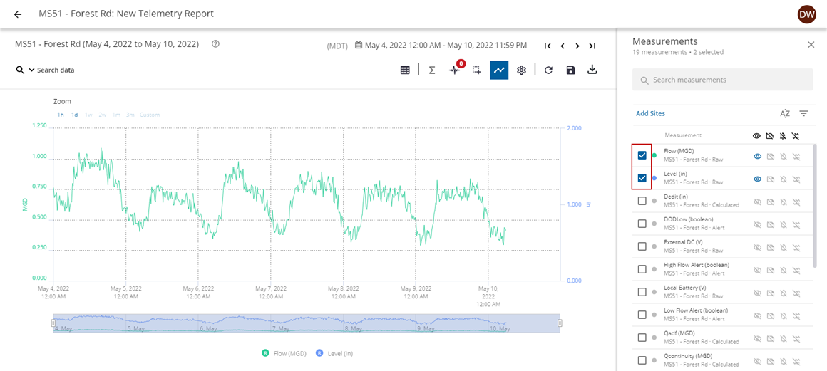Open chart settings gear

click(522, 70)
